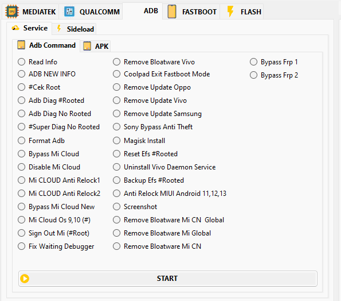
Task: Choose the Screenshot option
Action: click(135, 207)
